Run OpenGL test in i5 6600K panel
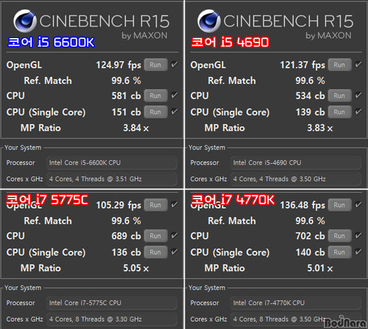The height and width of the screenshot is (329, 368). pos(156,65)
